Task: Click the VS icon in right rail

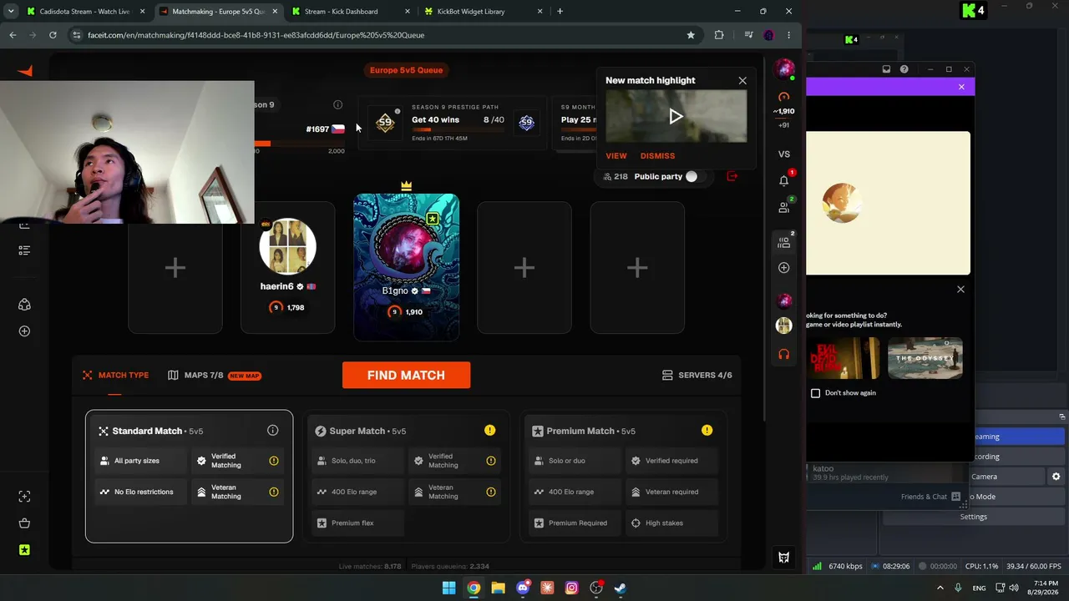Action: (x=783, y=154)
